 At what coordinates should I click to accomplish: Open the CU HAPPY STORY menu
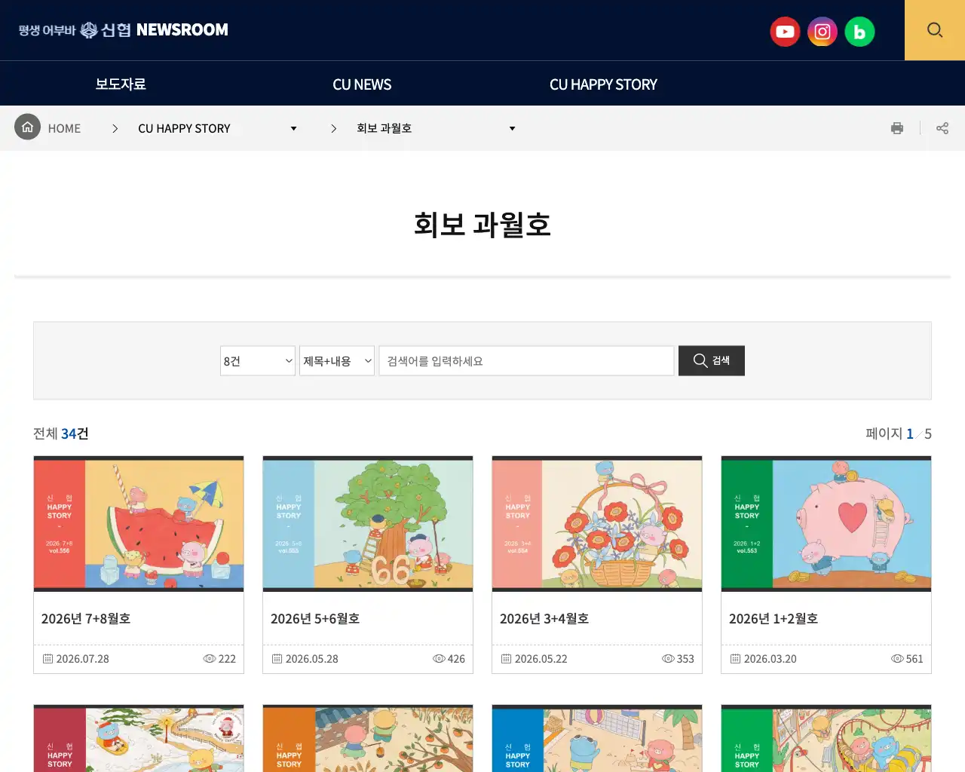point(603,84)
